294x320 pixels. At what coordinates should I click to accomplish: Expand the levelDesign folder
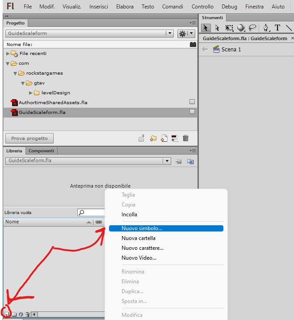point(30,93)
